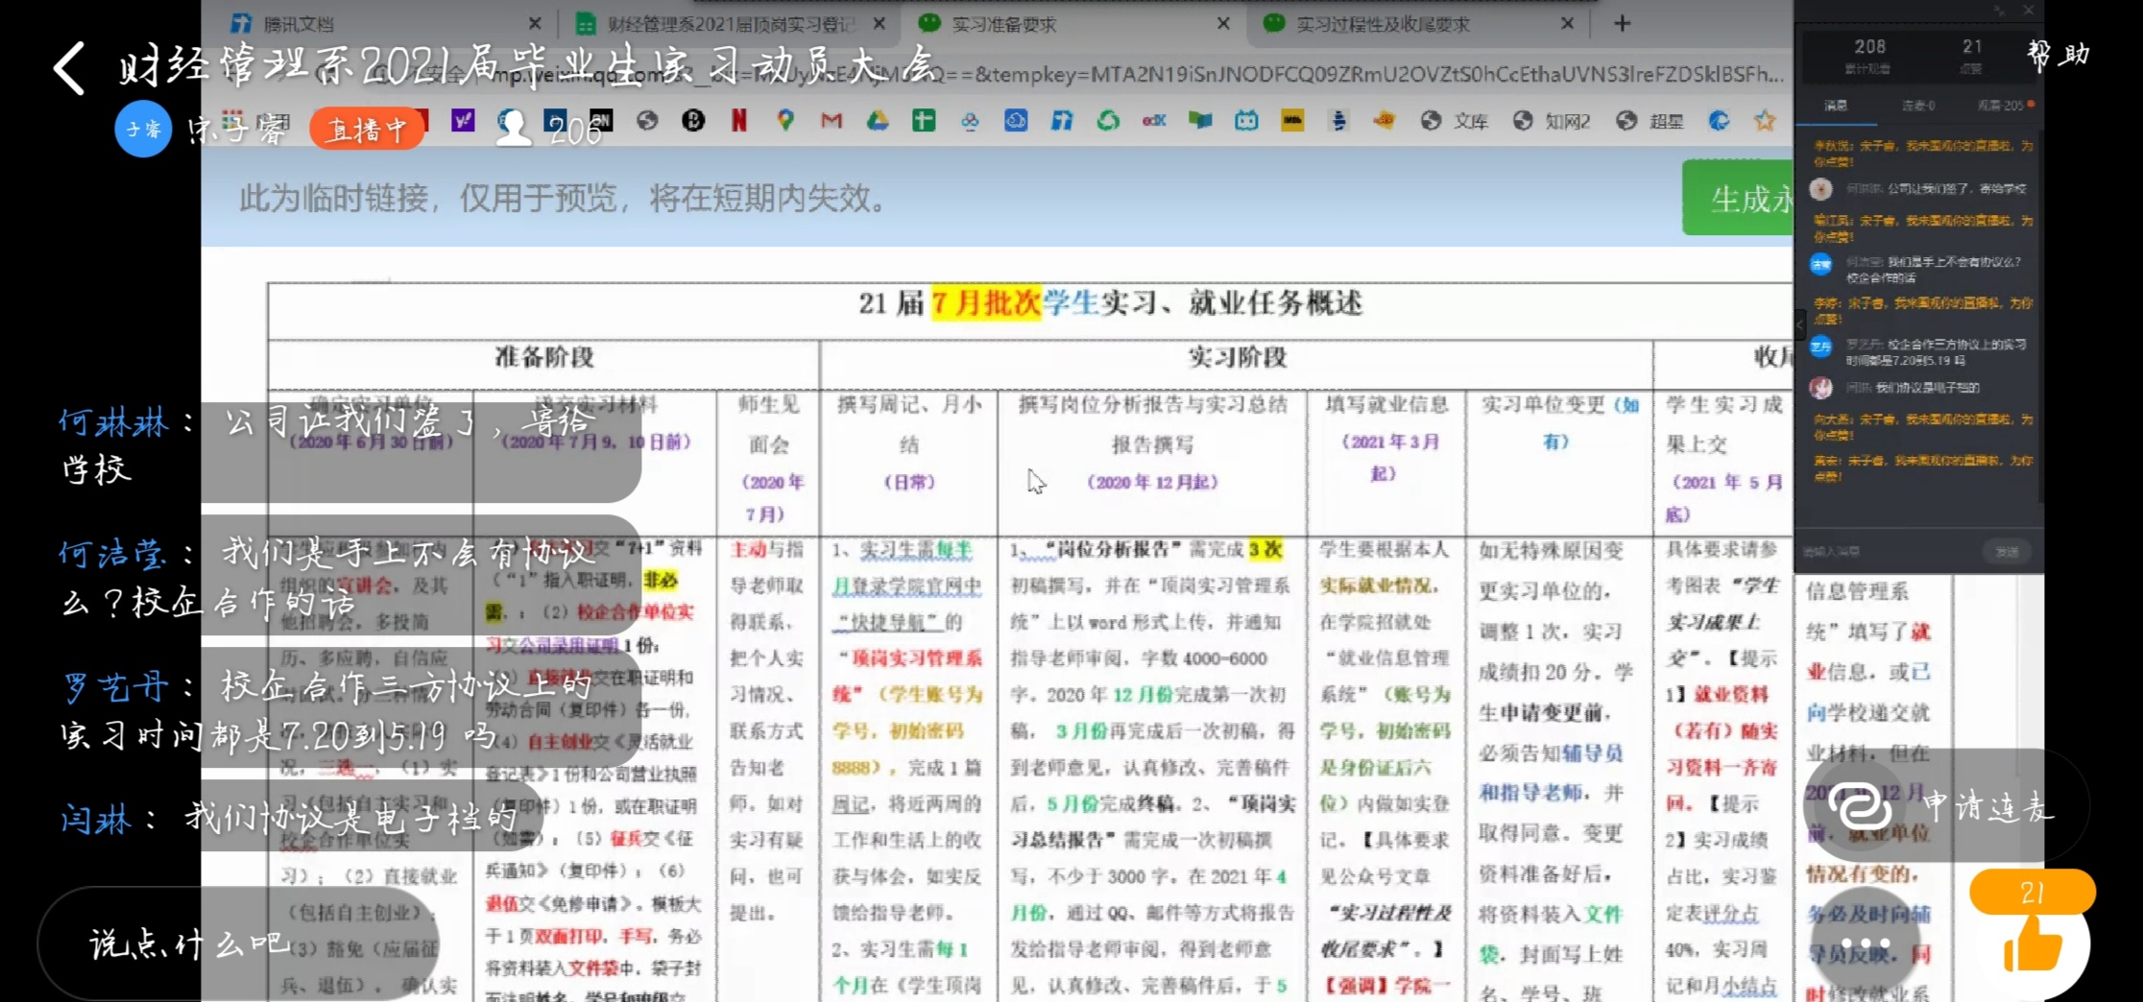Select the 消息 tab in chat panel

click(x=1836, y=106)
